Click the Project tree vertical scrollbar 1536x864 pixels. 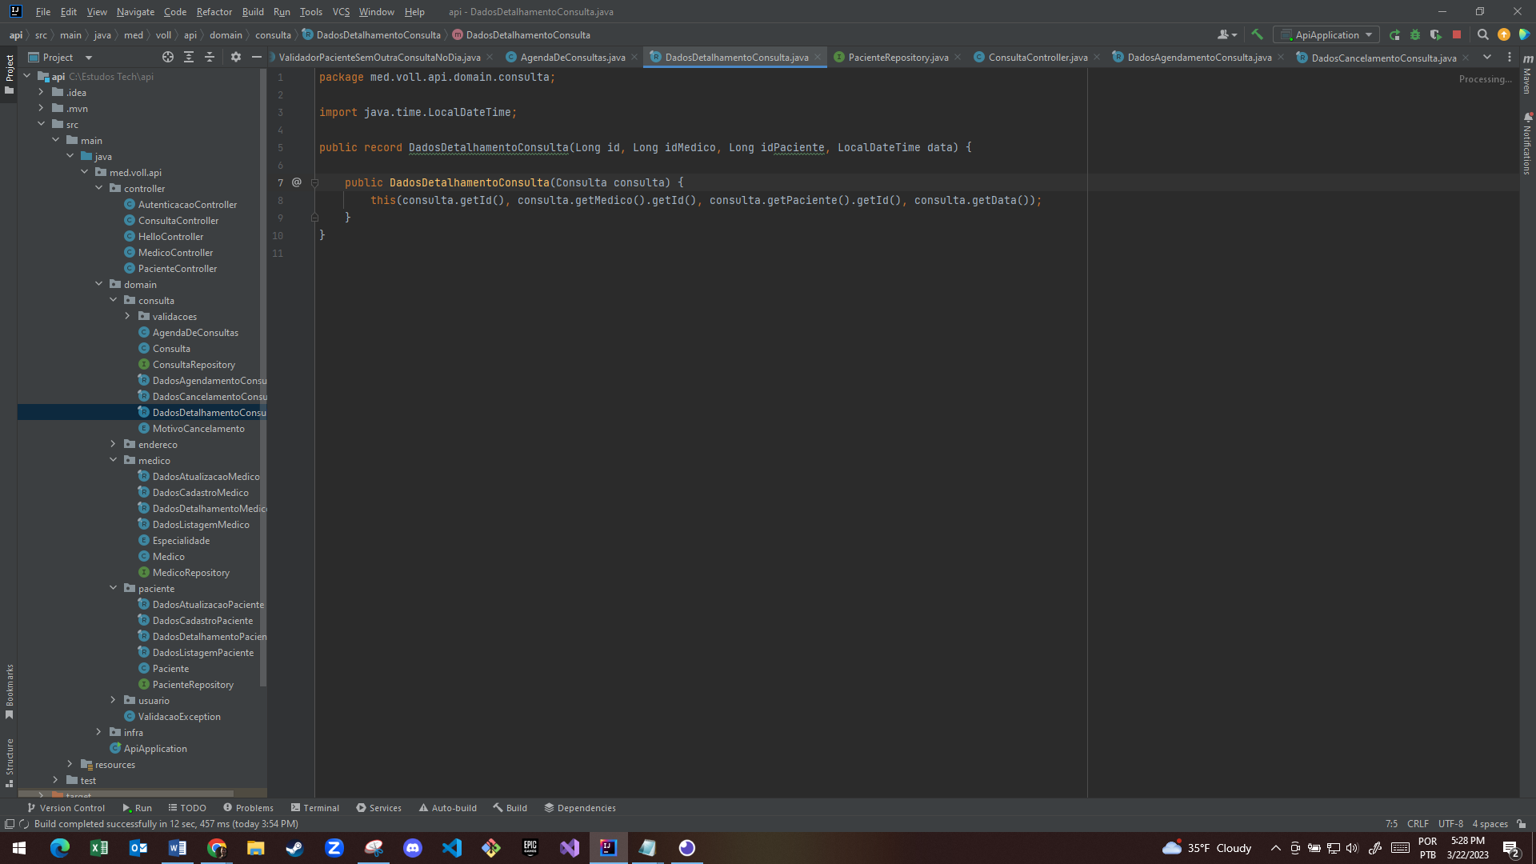[263, 376]
